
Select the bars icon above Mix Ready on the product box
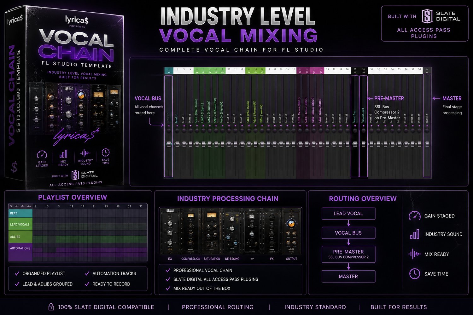coord(63,154)
